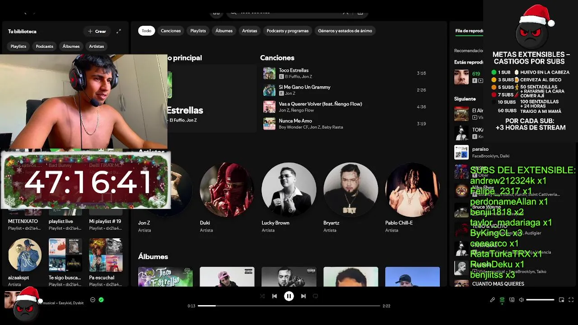
Task: Toggle repeat mode
Action: pos(316,296)
